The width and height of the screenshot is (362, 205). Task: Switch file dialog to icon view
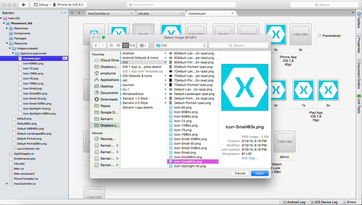[x=111, y=45]
